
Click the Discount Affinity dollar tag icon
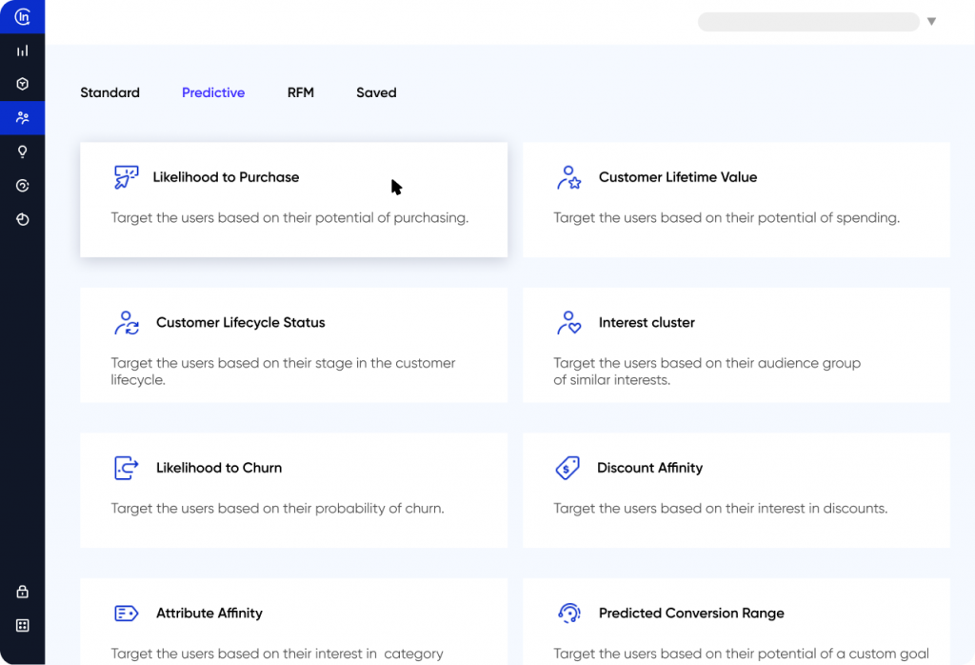pyautogui.click(x=568, y=468)
